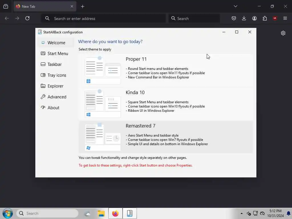
Task: Open the Firefox hamburger menu
Action: point(285,18)
